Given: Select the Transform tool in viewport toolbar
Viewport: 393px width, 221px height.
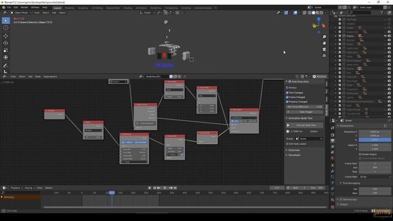Looking at the screenshot, I should [x=6, y=57].
